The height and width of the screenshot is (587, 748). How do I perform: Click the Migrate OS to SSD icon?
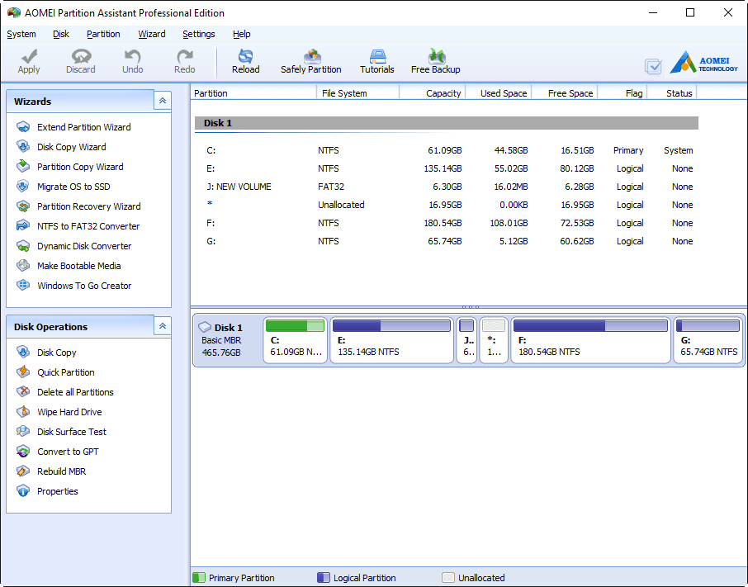pos(23,186)
